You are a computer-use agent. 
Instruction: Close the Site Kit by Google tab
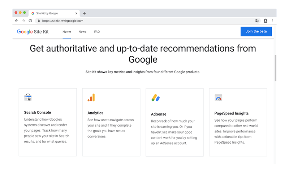click(x=76, y=13)
